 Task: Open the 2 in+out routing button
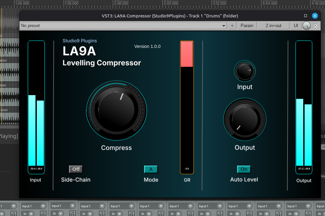(273, 26)
